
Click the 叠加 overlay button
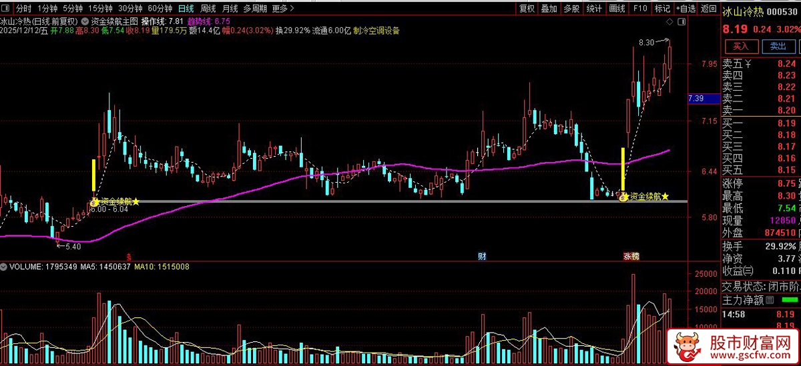pyautogui.click(x=549, y=9)
